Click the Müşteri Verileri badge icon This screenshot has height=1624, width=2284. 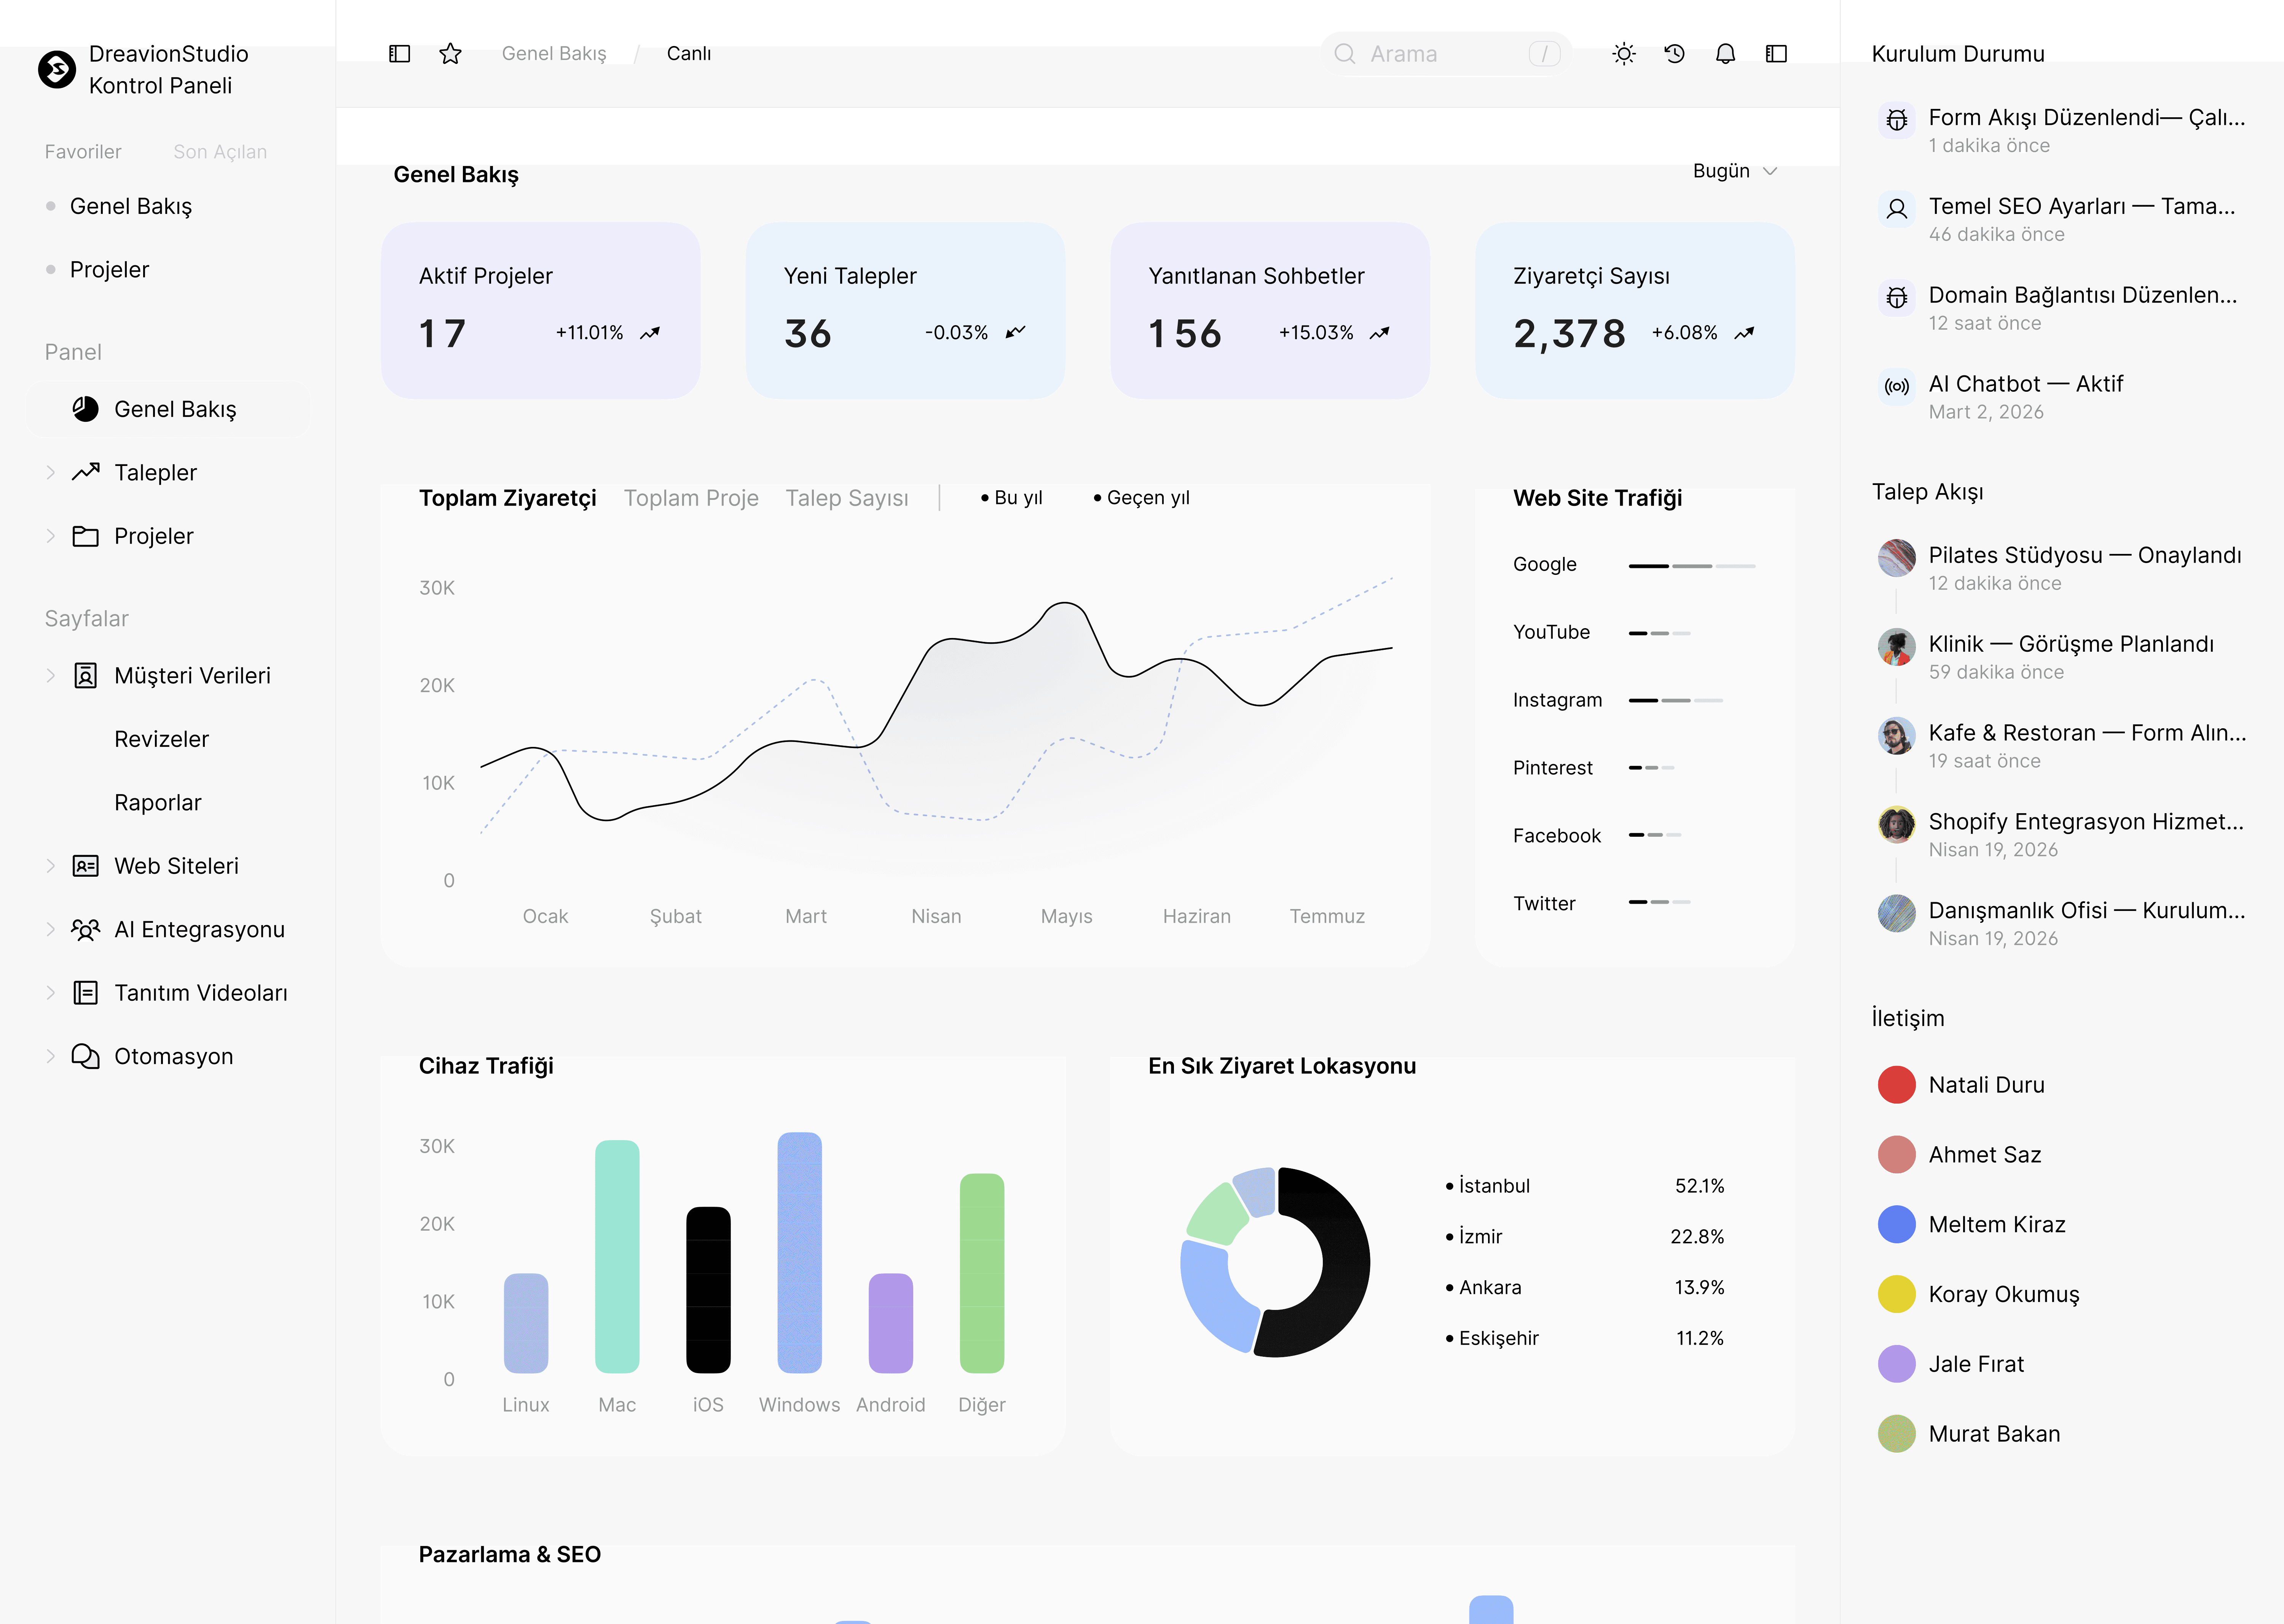(86, 676)
